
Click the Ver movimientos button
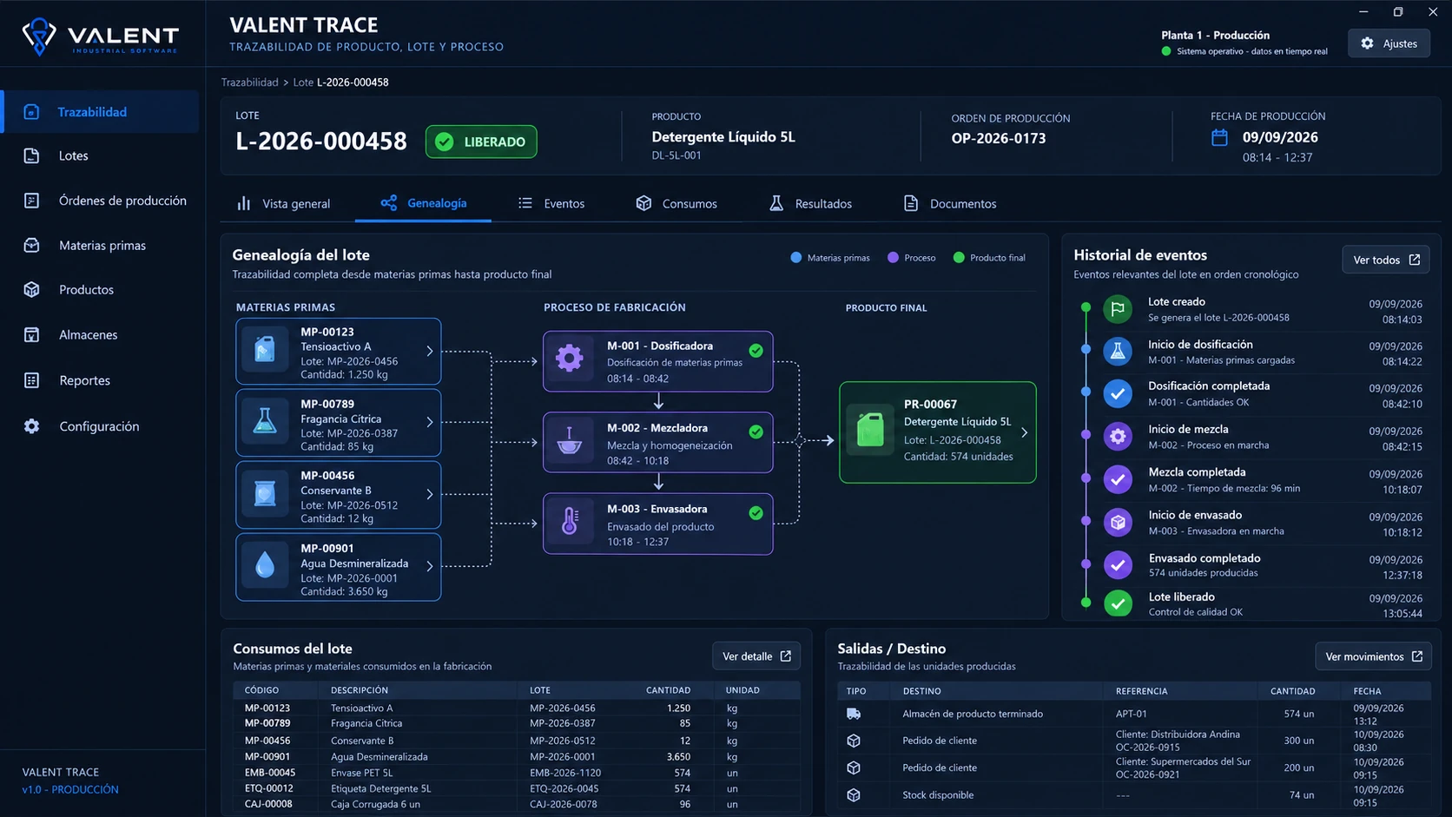point(1373,656)
